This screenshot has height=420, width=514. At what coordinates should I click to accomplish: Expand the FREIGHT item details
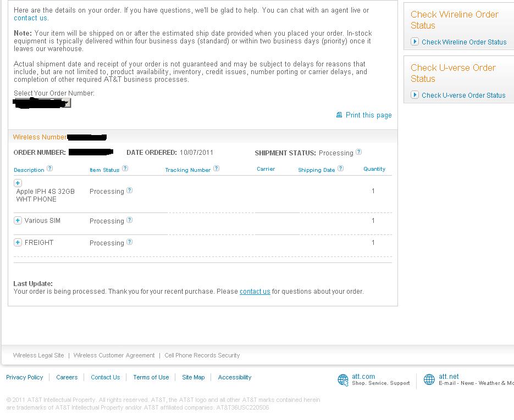[18, 242]
